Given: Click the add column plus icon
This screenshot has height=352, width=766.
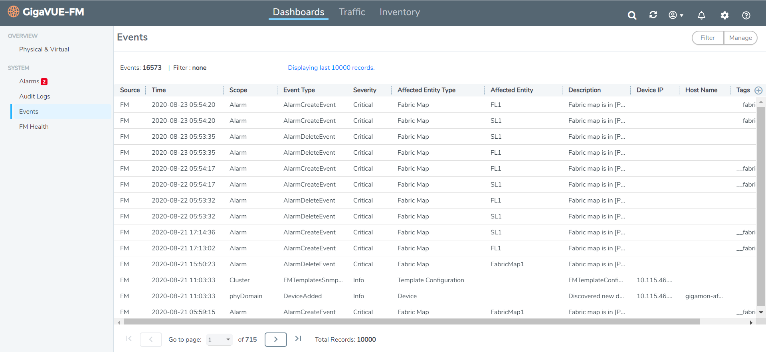Looking at the screenshot, I should tap(758, 90).
